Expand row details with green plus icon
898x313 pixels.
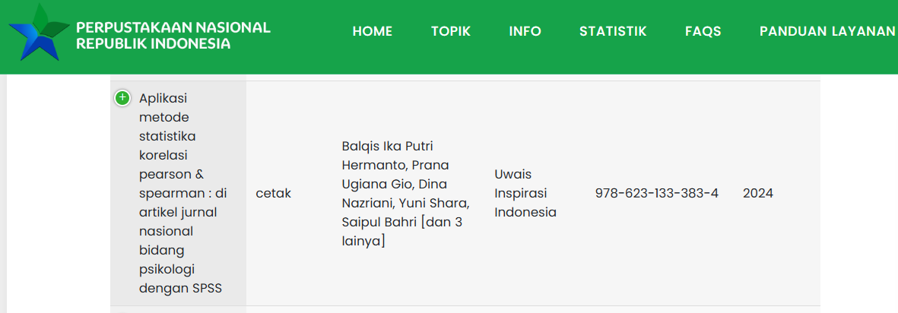(x=122, y=98)
